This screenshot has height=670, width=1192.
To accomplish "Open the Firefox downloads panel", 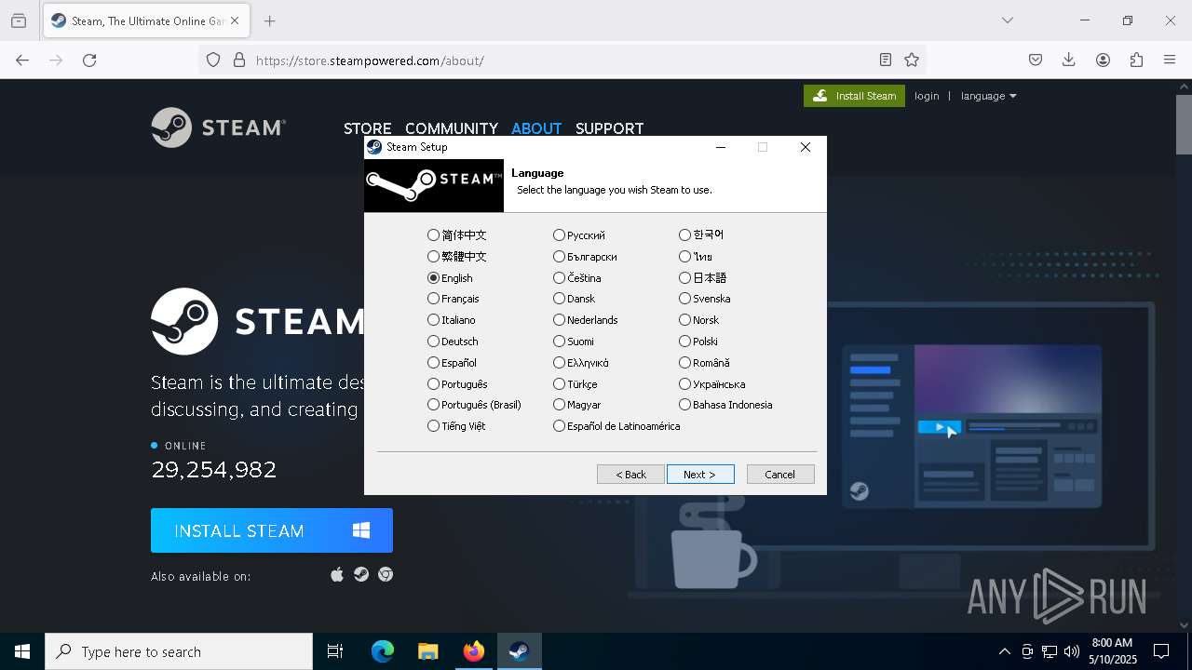I will click(1069, 60).
